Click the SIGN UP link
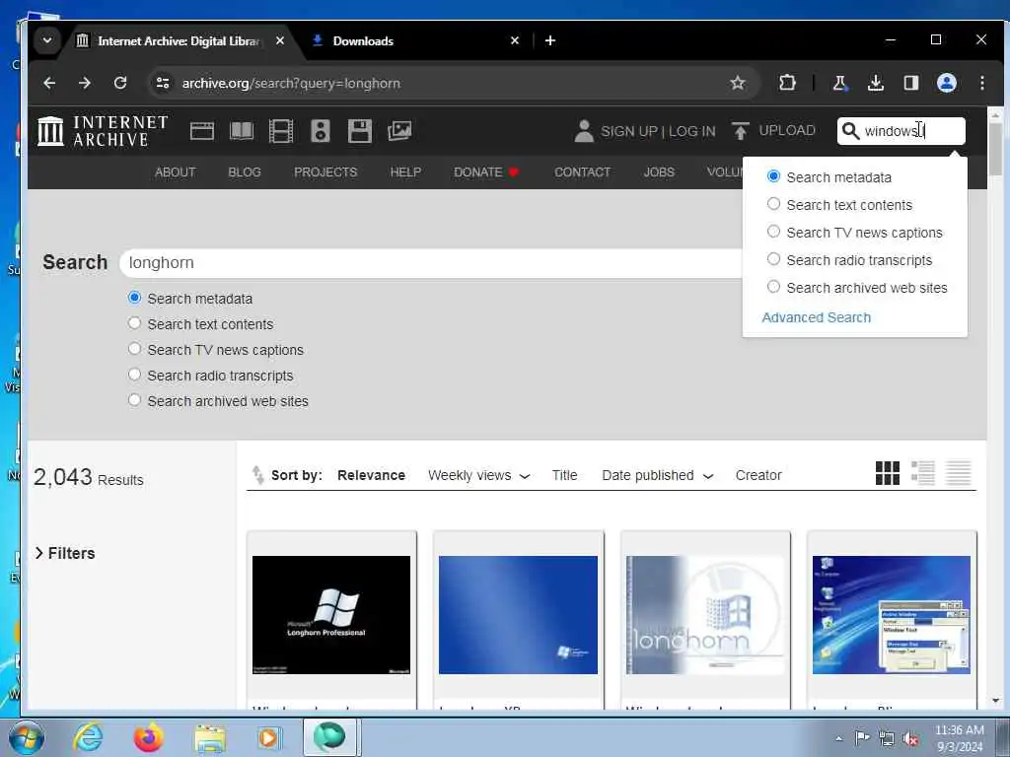Viewport: 1010px width, 757px height. tap(628, 131)
